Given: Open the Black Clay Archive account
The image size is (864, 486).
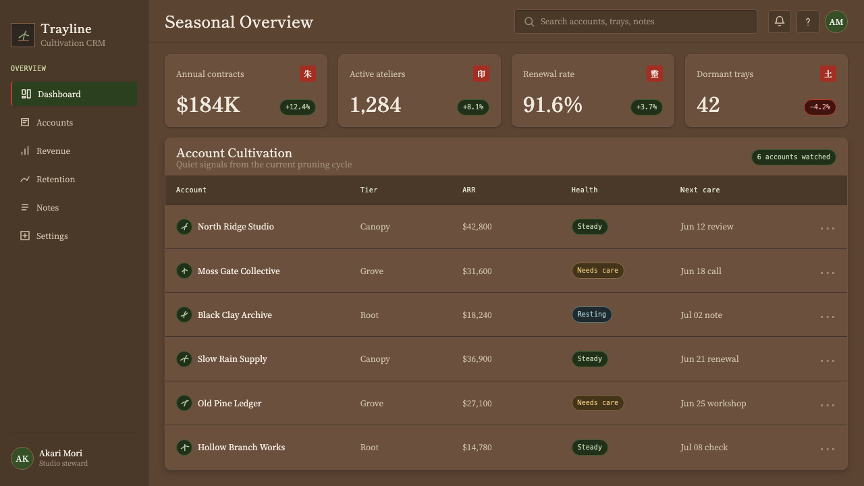Looking at the screenshot, I should click(x=235, y=315).
